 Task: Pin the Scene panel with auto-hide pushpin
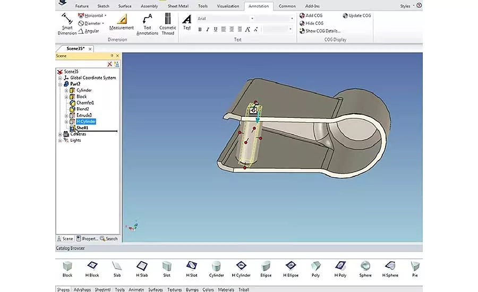112,55
